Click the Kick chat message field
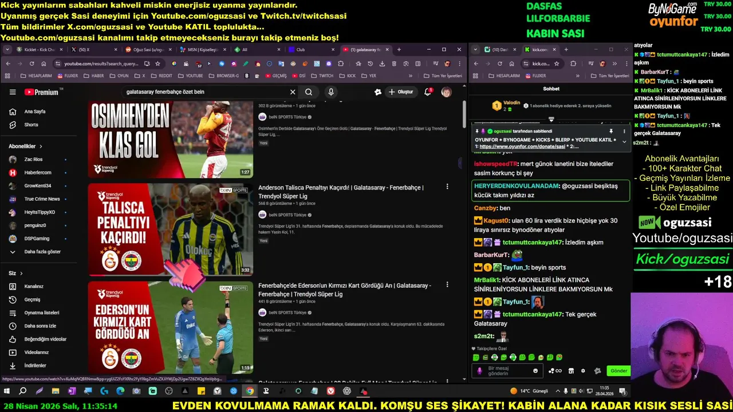Screen dimensions: 733x412 (509, 371)
